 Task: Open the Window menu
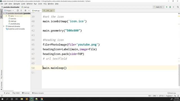click(51, 4)
